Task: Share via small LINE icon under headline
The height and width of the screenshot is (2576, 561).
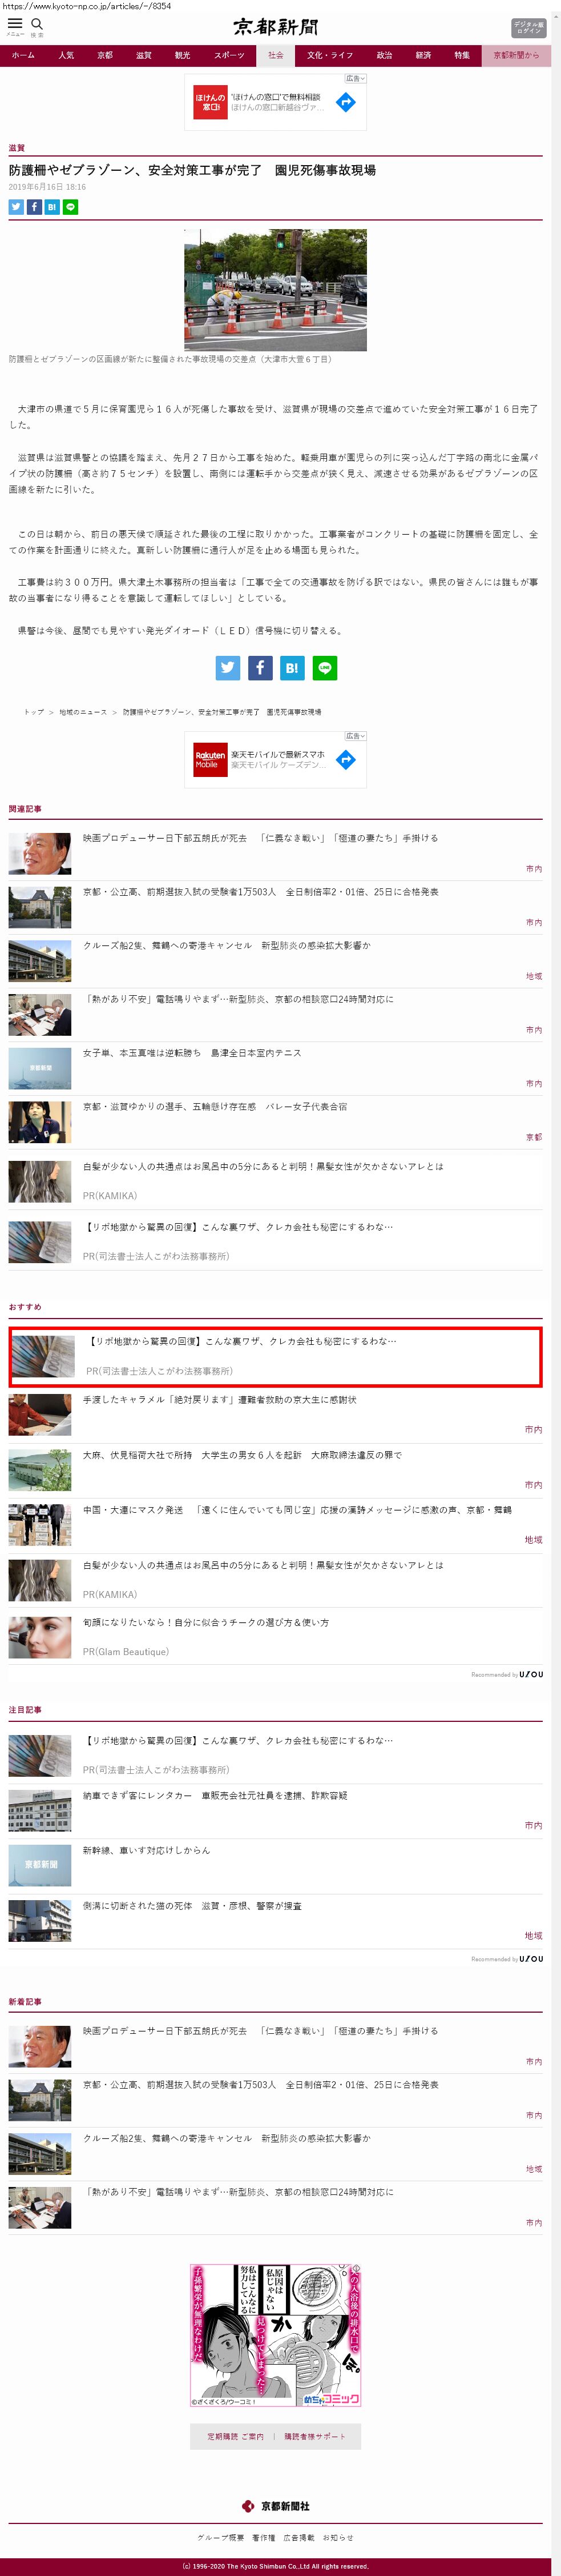Action: [x=70, y=207]
